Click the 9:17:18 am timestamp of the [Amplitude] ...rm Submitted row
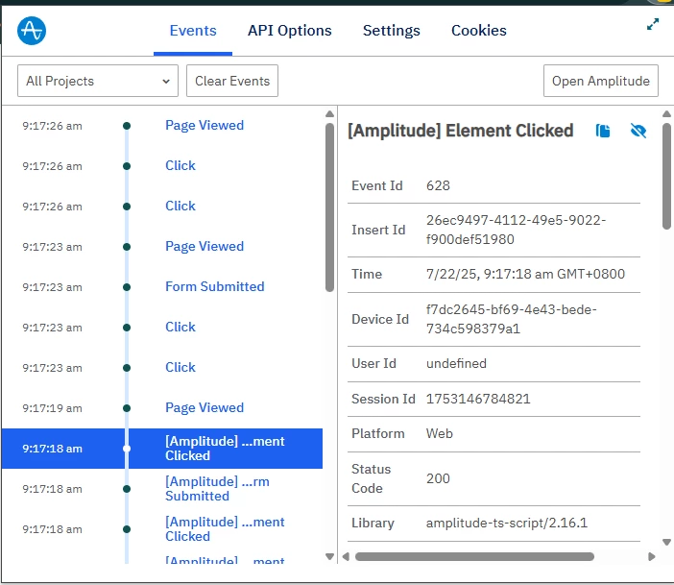674x585 pixels. pyautogui.click(x=52, y=489)
